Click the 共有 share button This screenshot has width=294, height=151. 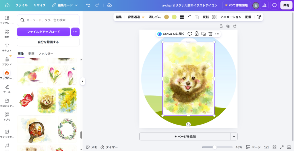tap(286, 5)
